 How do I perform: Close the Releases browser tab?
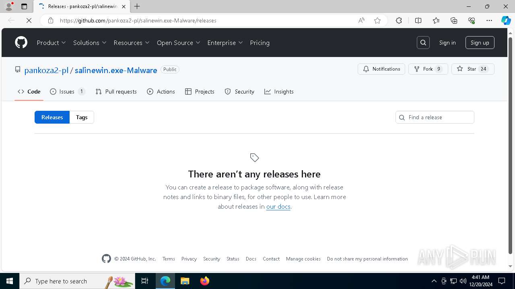[x=124, y=6]
